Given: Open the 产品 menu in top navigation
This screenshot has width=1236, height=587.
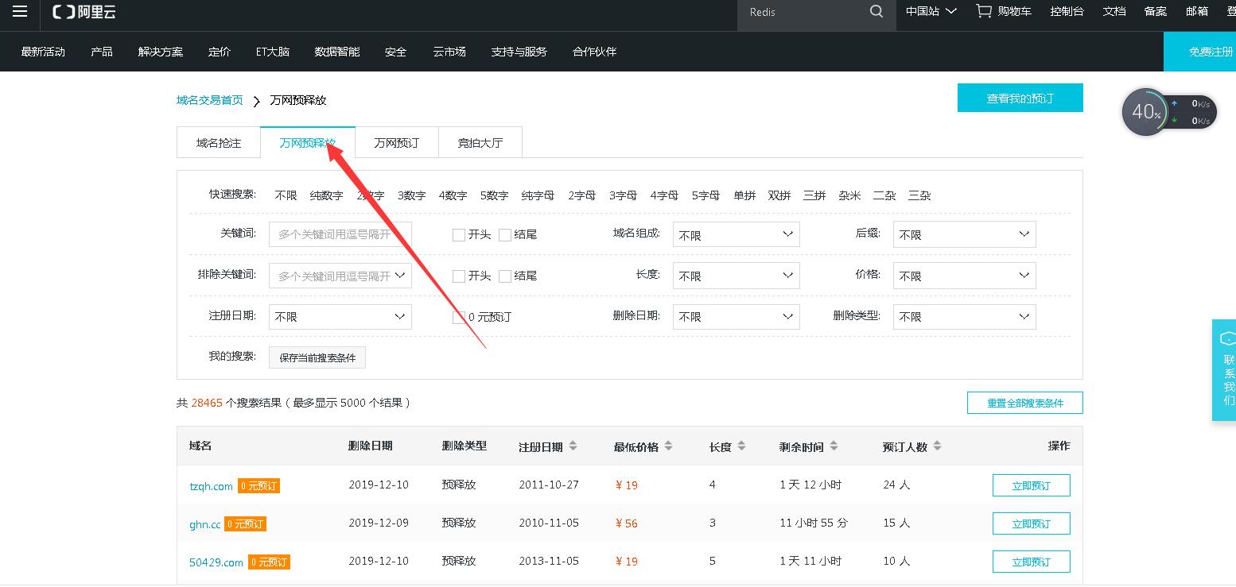Looking at the screenshot, I should click(x=101, y=52).
